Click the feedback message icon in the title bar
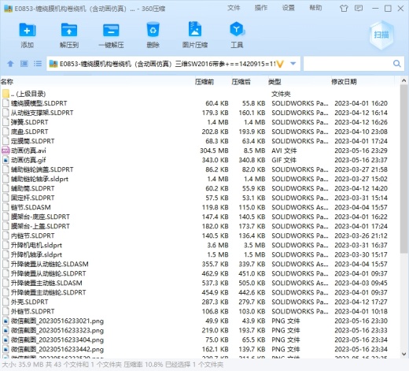This screenshot has width=409, height=371. 359,8
